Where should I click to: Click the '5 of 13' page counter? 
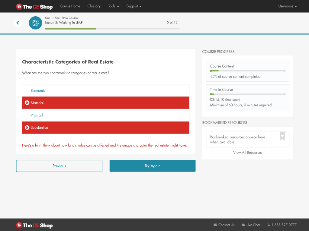point(172,22)
